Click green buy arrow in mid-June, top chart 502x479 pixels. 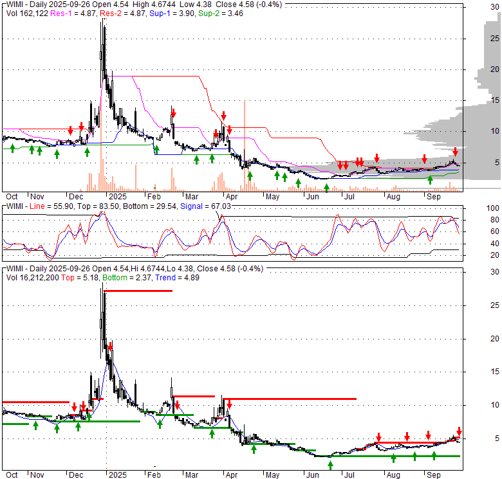326,188
